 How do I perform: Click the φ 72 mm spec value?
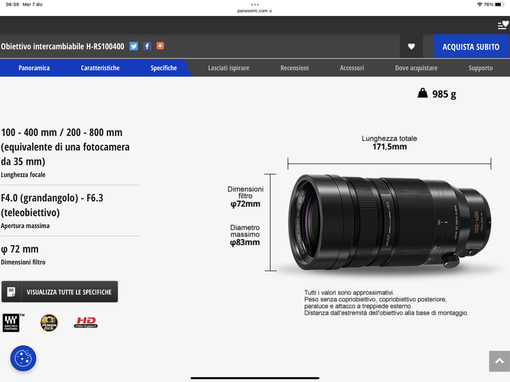20,249
